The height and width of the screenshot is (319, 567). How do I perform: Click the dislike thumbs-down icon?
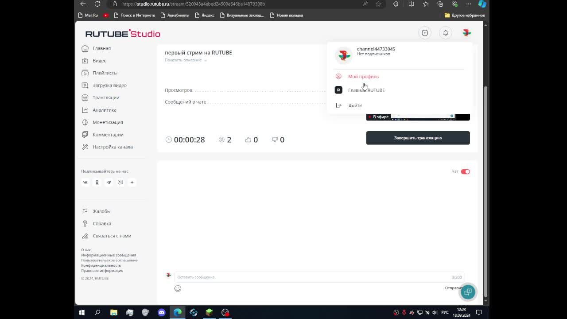(x=275, y=140)
